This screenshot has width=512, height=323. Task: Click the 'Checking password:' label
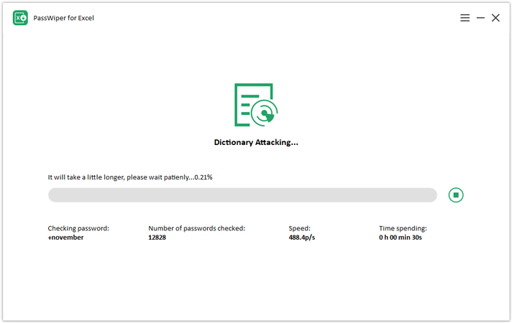click(78, 228)
